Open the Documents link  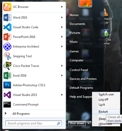point(77,24)
